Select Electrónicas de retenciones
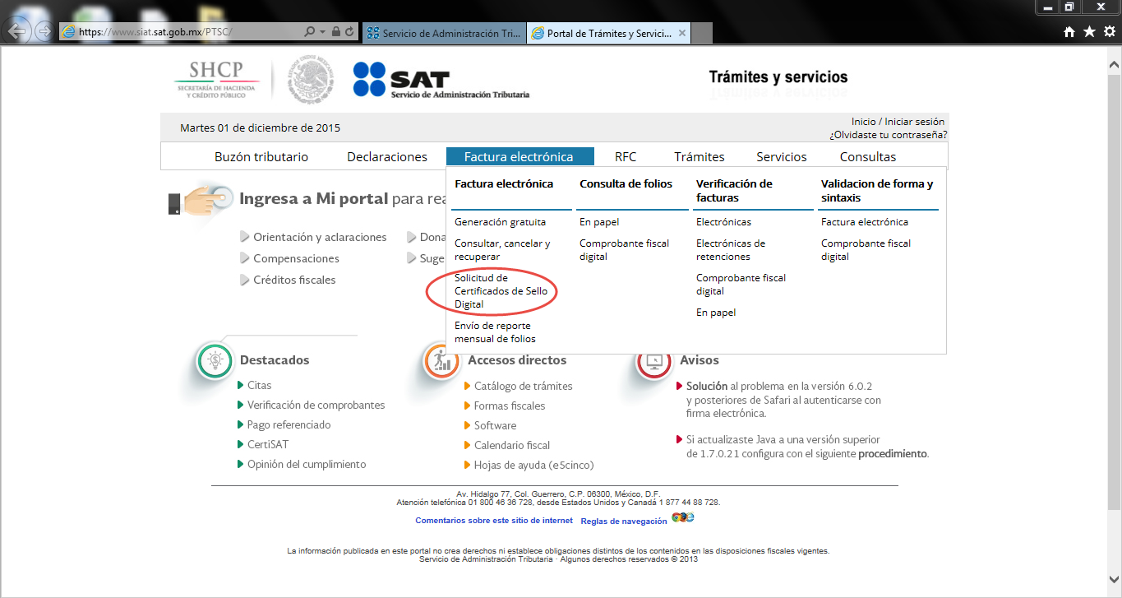 pos(731,250)
